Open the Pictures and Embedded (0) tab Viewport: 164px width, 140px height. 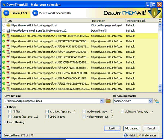[x=52, y=13]
